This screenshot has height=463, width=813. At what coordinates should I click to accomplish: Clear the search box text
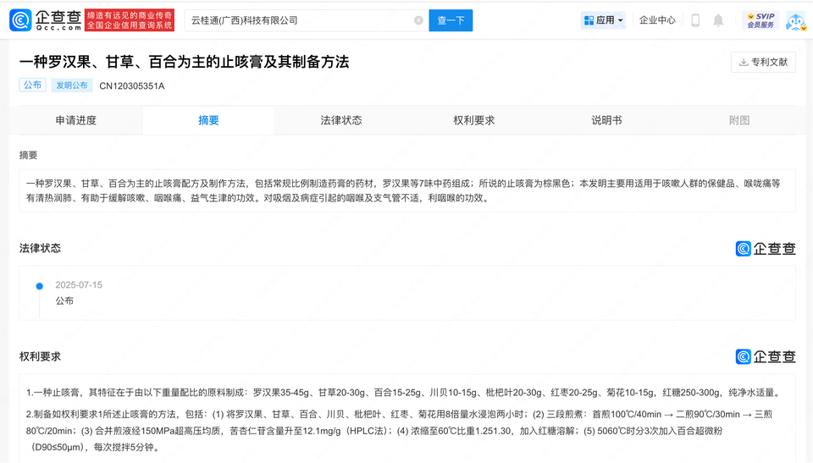click(418, 20)
